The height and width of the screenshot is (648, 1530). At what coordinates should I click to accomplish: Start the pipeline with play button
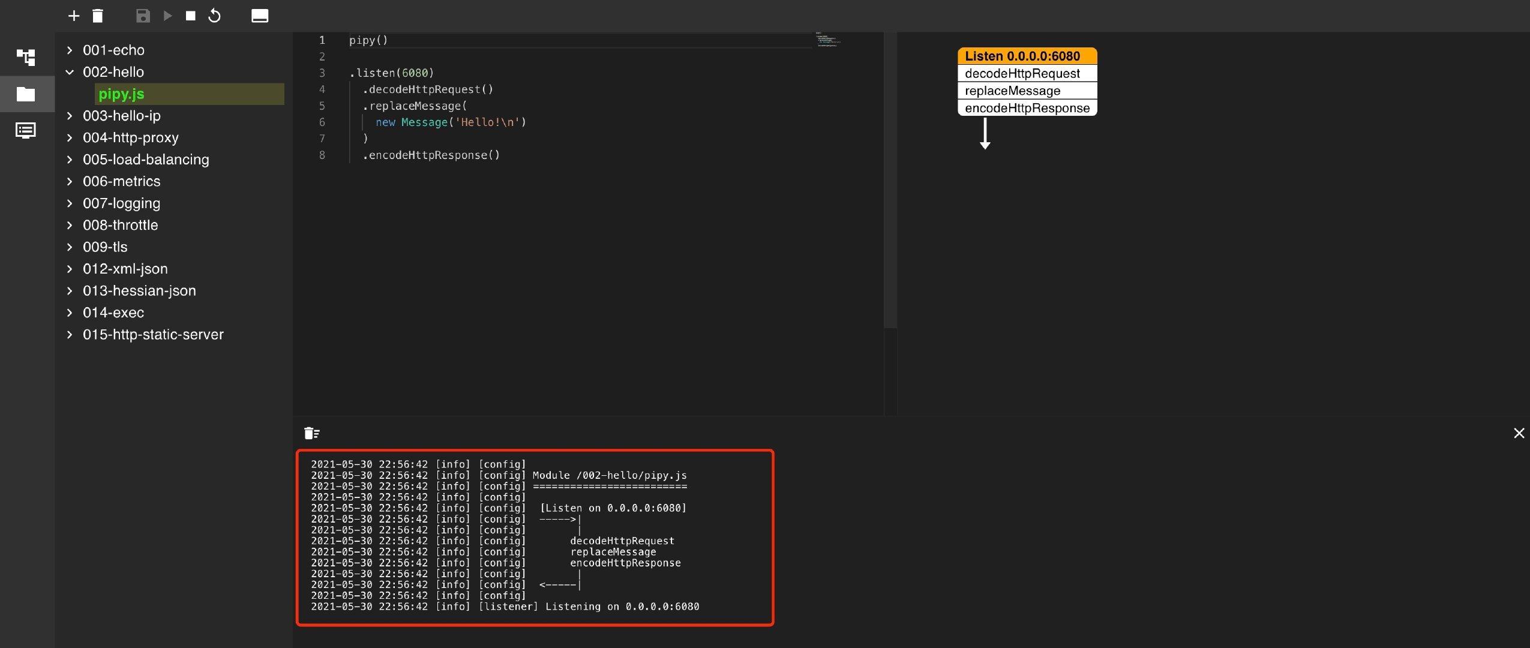click(168, 16)
